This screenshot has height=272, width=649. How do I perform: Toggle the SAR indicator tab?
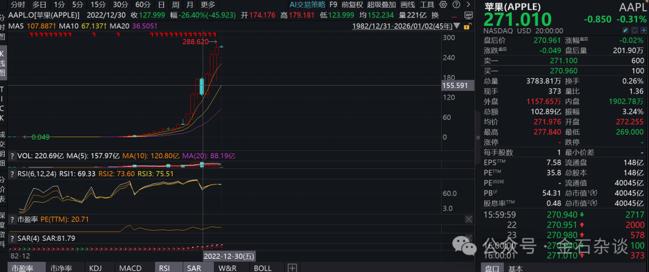(x=193, y=268)
